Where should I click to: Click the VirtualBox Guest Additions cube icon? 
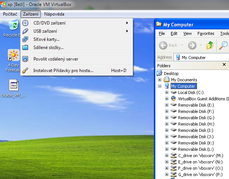pos(173,99)
